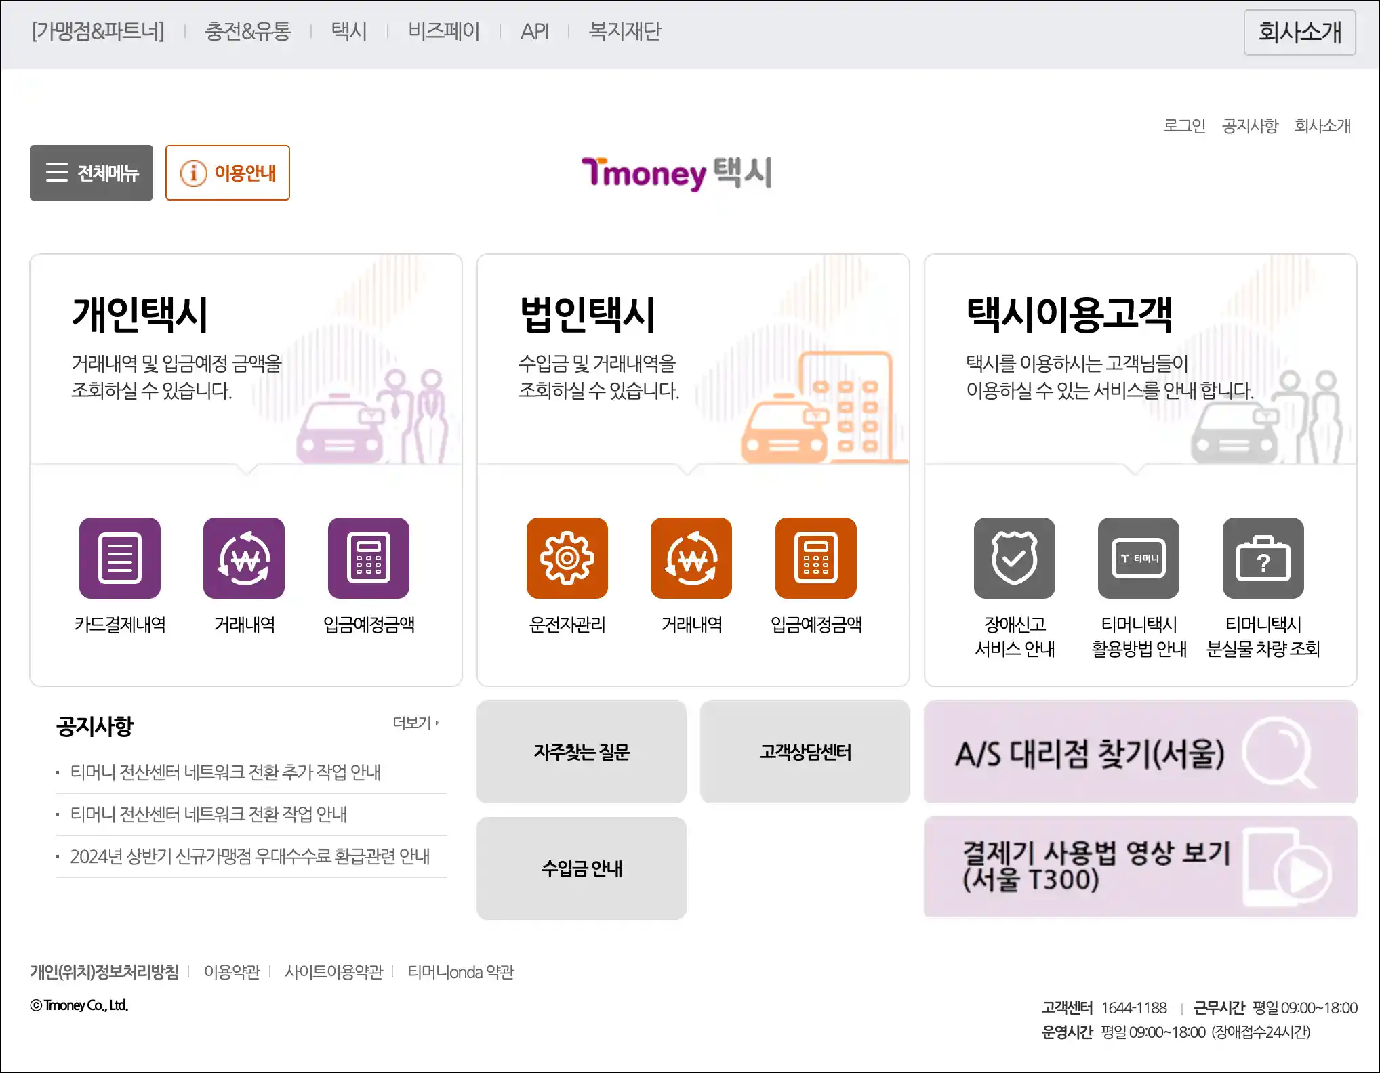Open 티머니onda 약관 footer link
The height and width of the screenshot is (1073, 1380).
[461, 972]
